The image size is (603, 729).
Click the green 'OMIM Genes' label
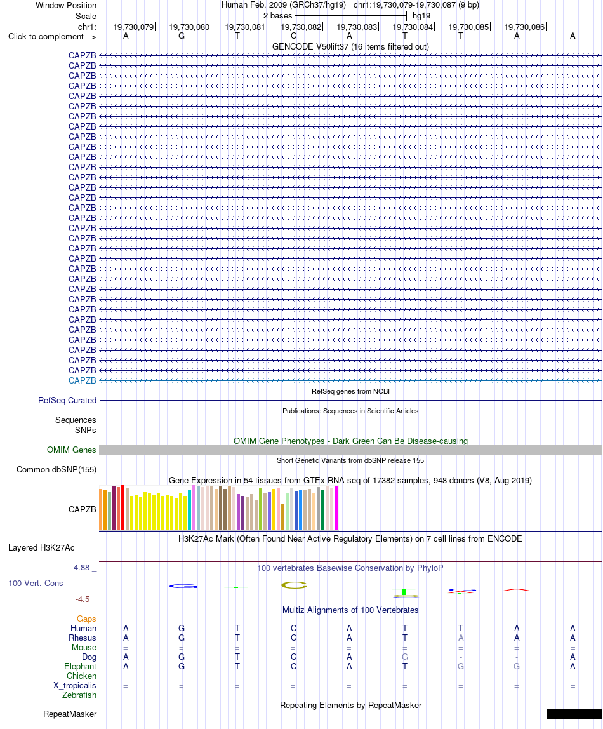click(x=72, y=450)
